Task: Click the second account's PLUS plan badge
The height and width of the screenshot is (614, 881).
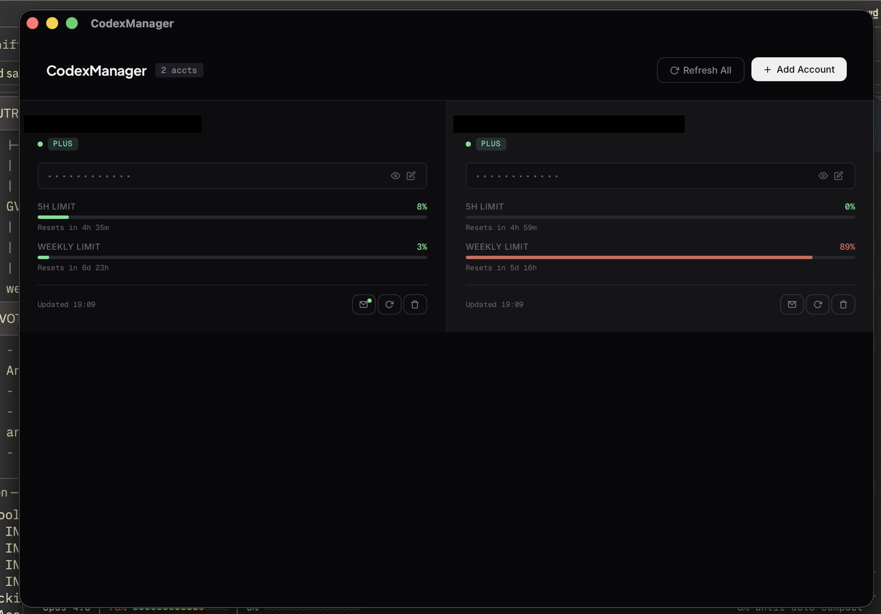Action: pos(491,144)
